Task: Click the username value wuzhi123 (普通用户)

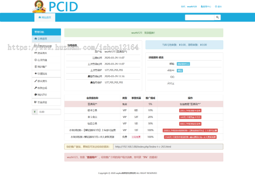Action: tap(116, 52)
